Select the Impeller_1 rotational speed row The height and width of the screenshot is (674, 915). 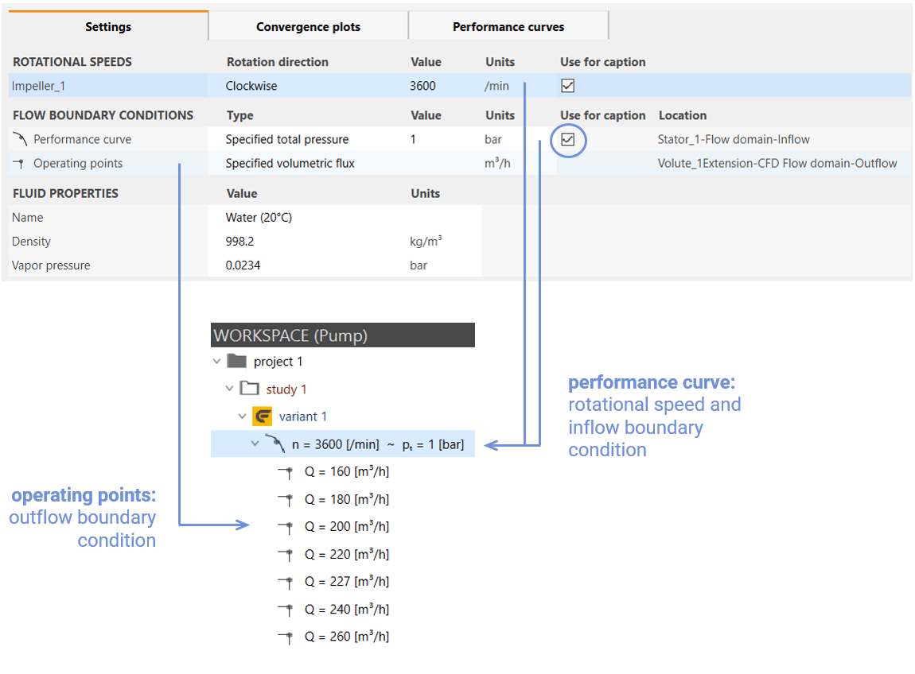[459, 86]
